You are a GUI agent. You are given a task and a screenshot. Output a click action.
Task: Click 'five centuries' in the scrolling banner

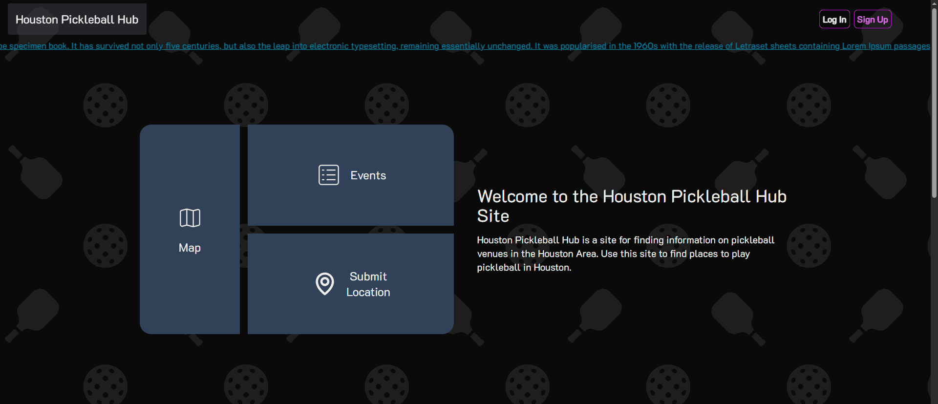(192, 46)
